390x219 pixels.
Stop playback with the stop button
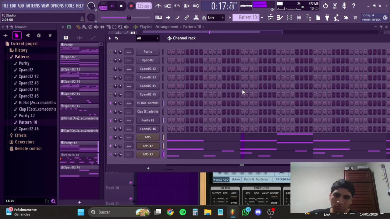click(121, 6)
